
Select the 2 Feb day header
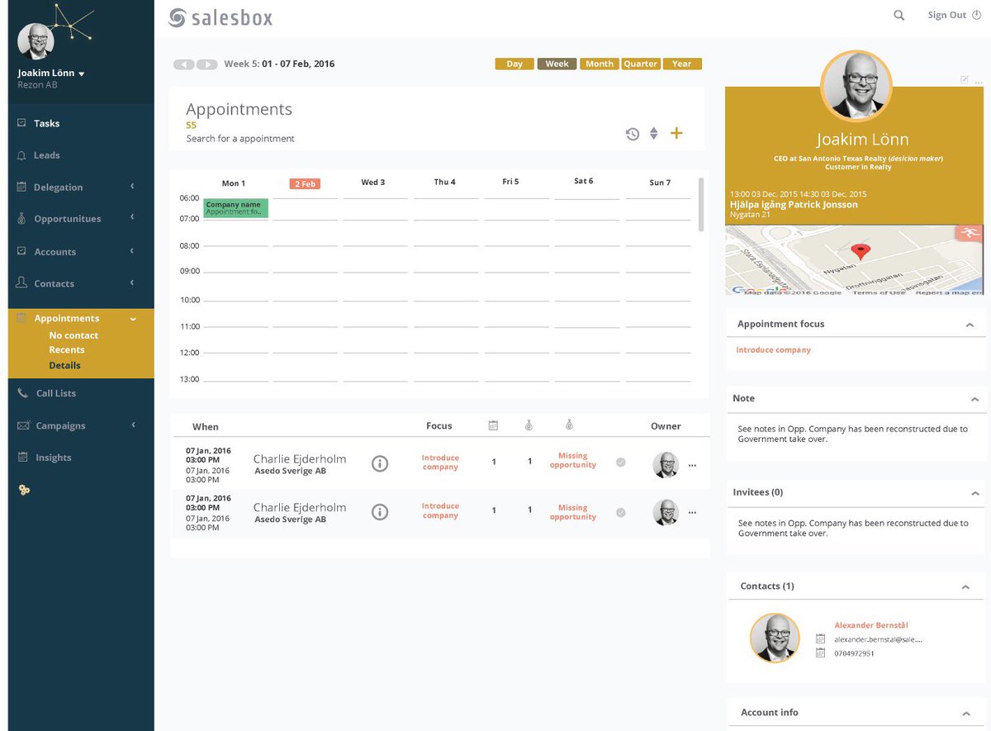coord(305,183)
